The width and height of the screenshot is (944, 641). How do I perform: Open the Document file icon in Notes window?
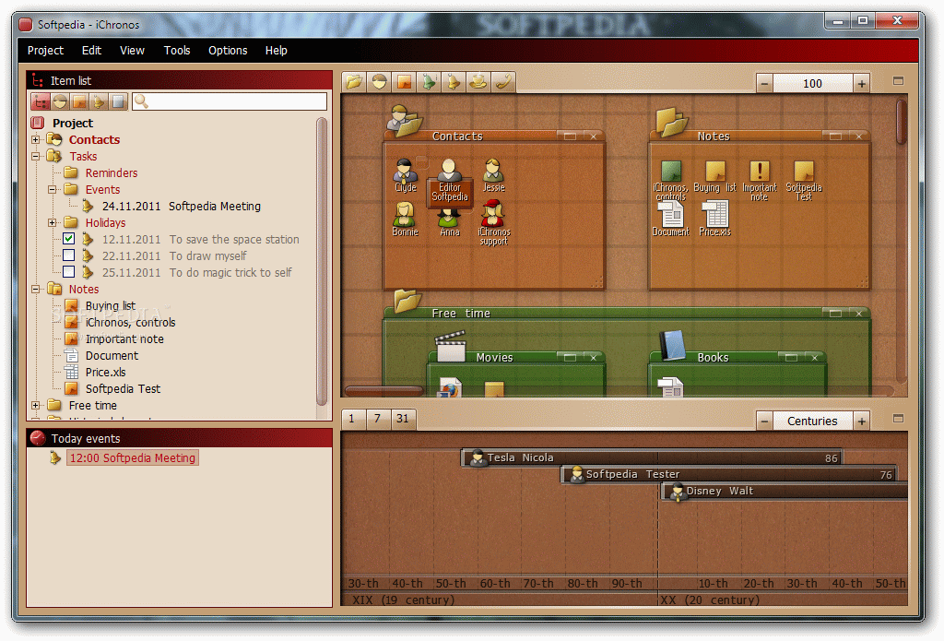pos(671,218)
